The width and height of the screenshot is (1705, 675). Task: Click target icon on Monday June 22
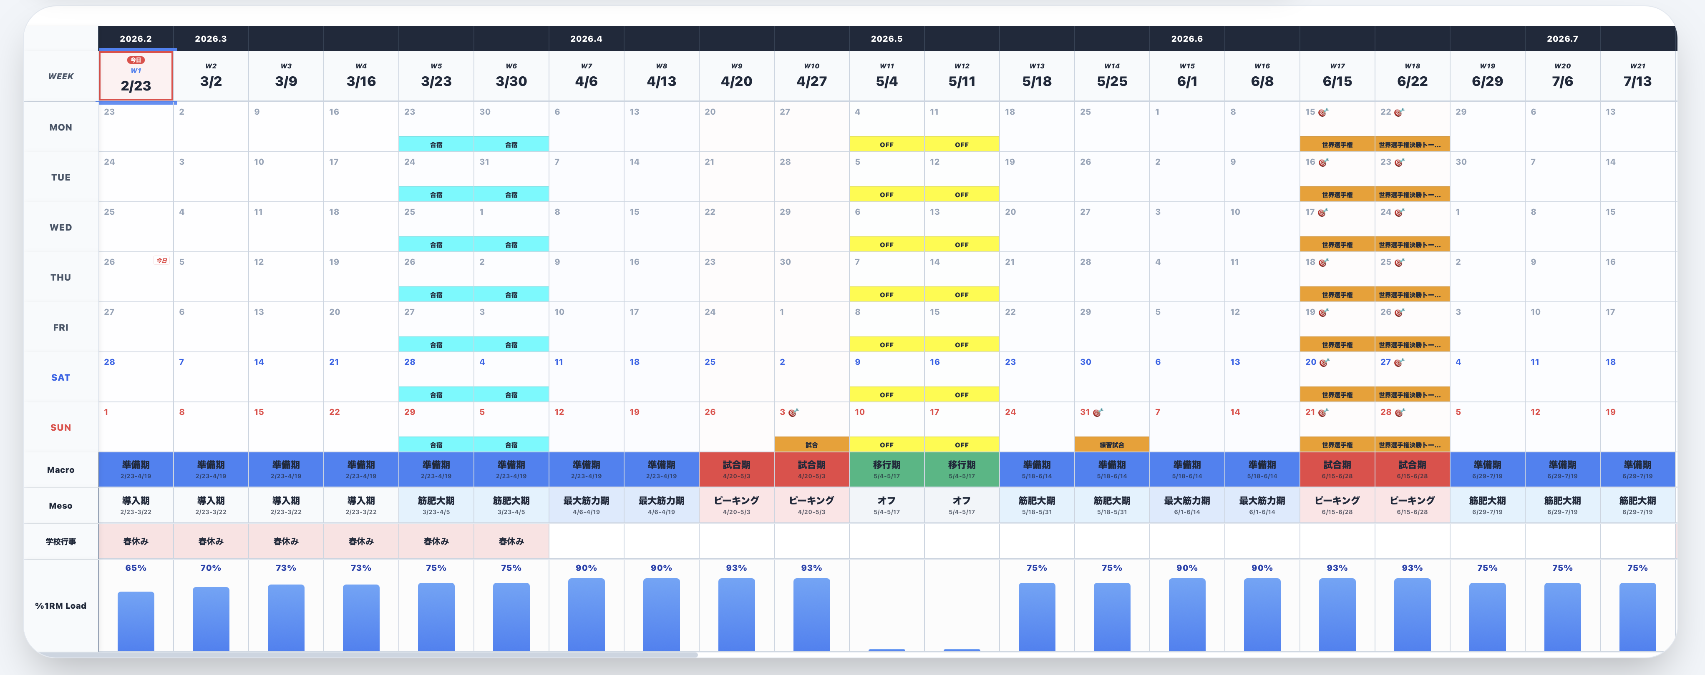pyautogui.click(x=1398, y=113)
